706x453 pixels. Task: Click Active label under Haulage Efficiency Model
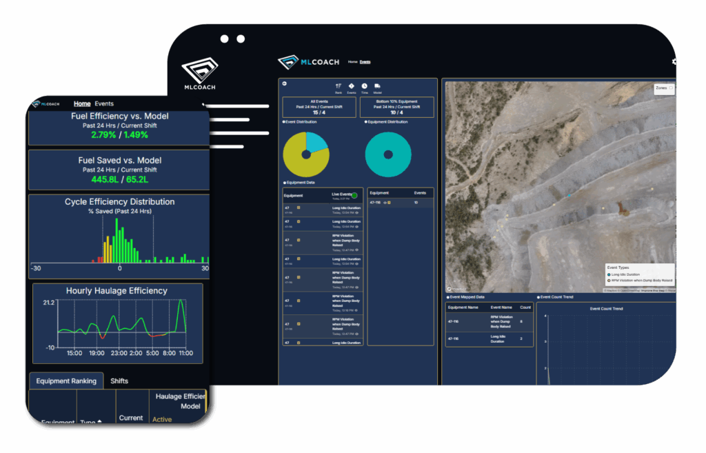tap(162, 420)
